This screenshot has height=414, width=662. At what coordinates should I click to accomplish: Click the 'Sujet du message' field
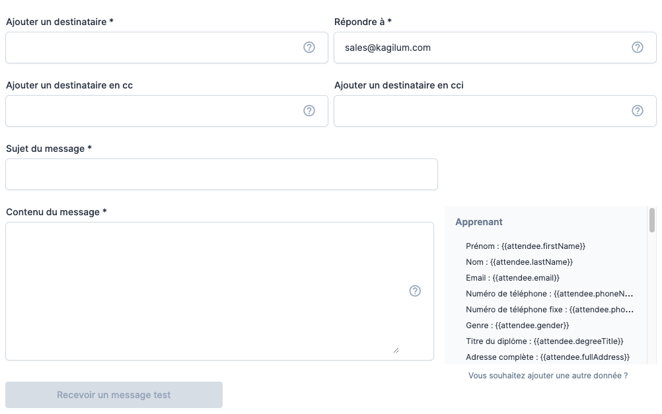(221, 174)
